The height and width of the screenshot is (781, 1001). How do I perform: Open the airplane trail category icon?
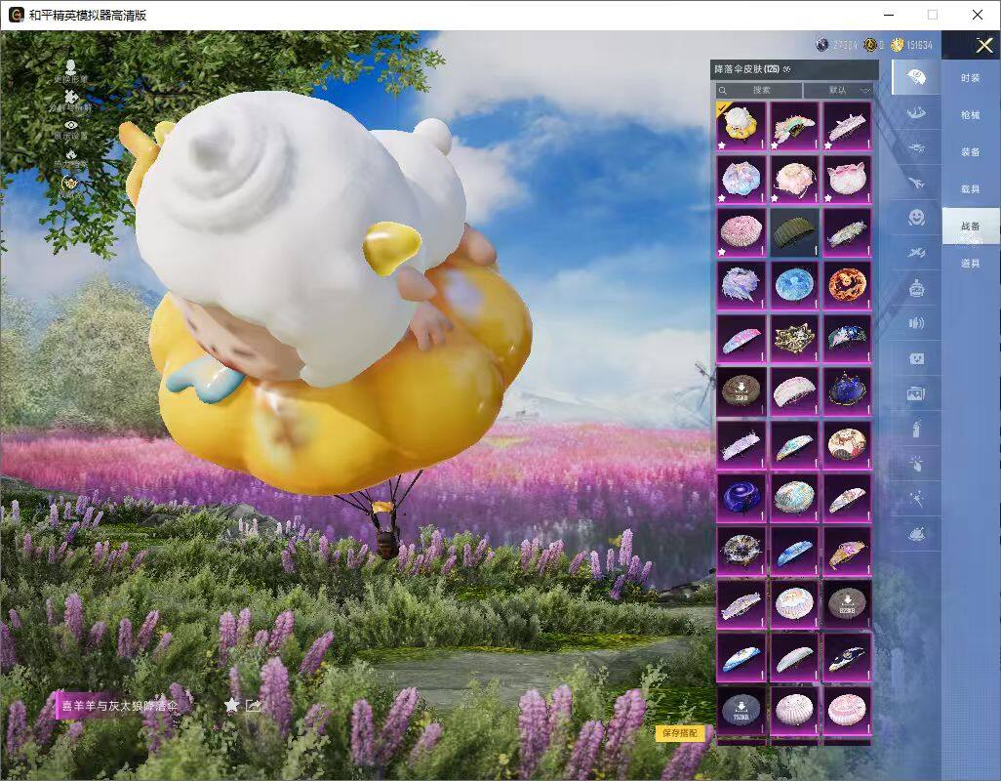pos(916,253)
